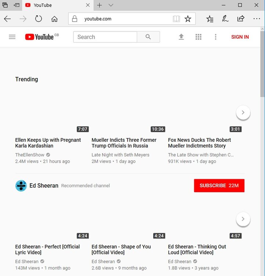Close the YouTube tab
The width and height of the screenshot is (265, 276).
[x=88, y=5]
